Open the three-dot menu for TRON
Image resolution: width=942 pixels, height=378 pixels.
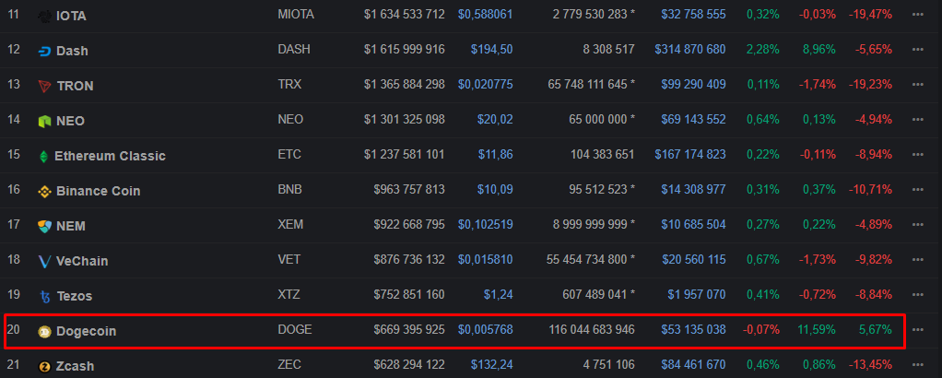click(x=917, y=84)
